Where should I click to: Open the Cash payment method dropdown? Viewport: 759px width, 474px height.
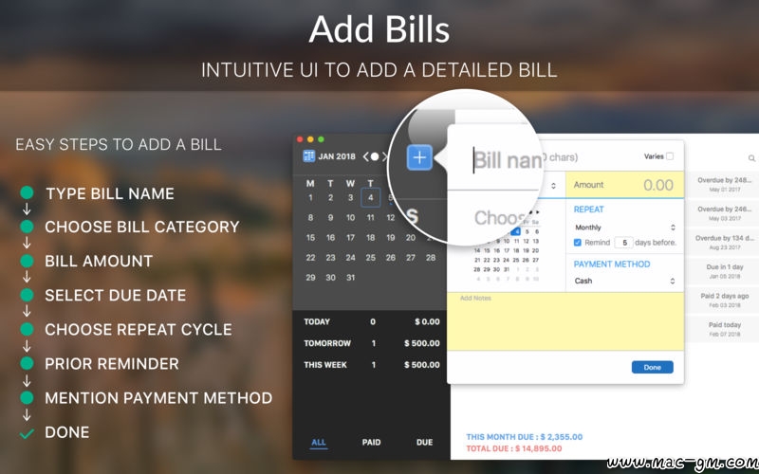(624, 281)
